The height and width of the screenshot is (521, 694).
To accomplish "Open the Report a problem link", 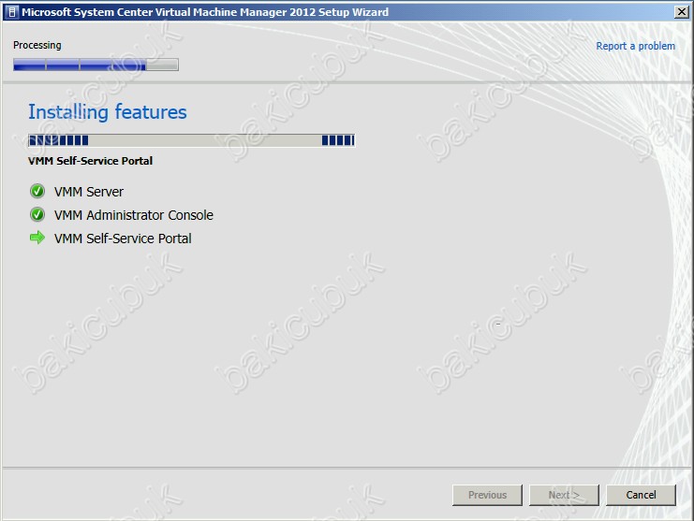I will click(x=635, y=46).
